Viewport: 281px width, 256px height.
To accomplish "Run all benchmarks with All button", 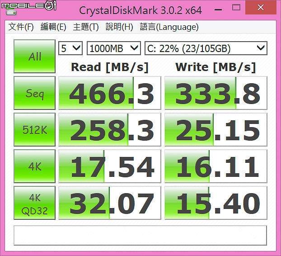I will tap(35, 57).
